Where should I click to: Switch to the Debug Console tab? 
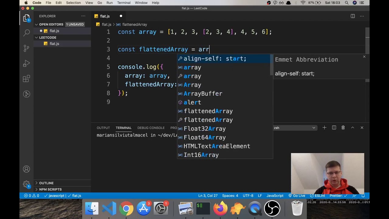point(151,128)
